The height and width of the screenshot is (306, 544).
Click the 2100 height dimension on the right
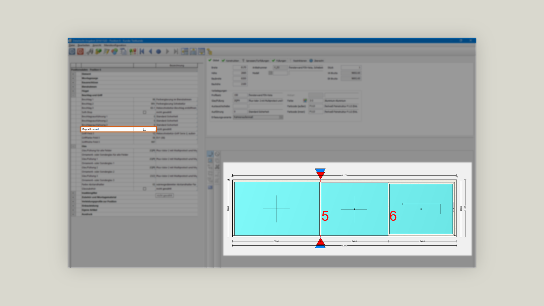(x=465, y=208)
